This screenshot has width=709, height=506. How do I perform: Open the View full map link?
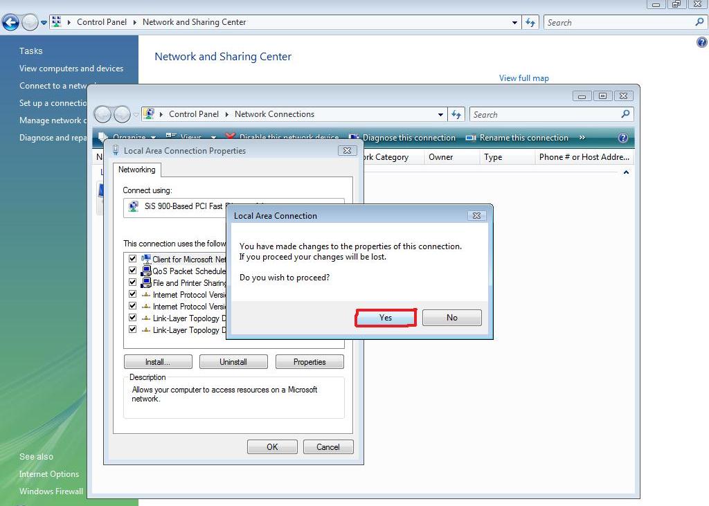523,78
